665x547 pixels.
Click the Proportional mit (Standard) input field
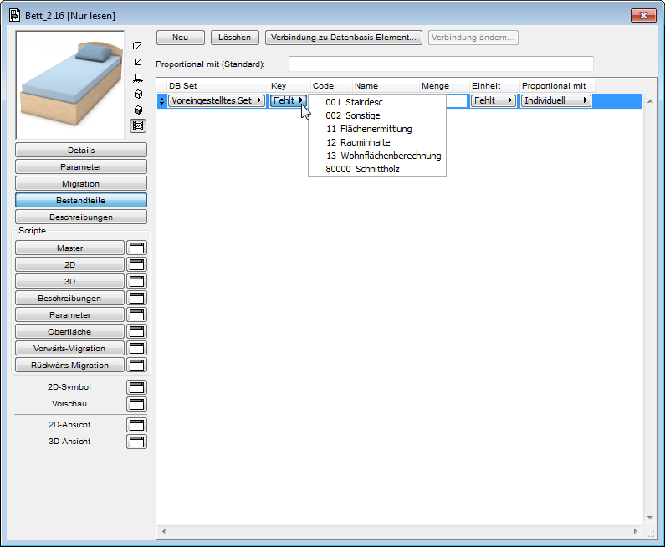(441, 64)
